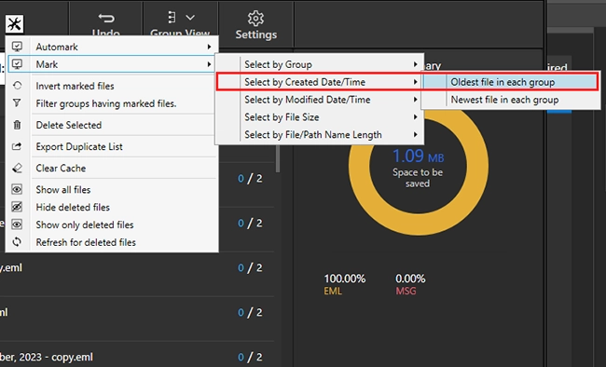Screen dimensions: 606x367
Task: Expand Select by Modified Date/Time submenu
Action: click(x=319, y=100)
